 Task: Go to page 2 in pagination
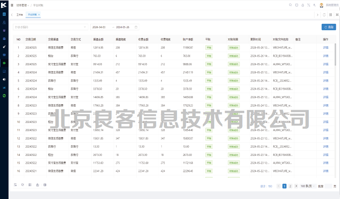(290, 186)
